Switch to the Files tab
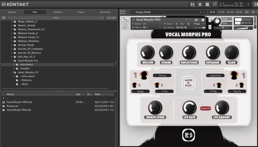Viewport: 258px width, 147px height. click(35, 12)
